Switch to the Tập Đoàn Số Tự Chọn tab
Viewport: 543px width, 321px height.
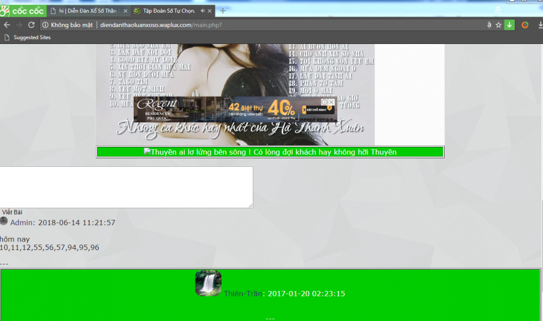tap(168, 11)
